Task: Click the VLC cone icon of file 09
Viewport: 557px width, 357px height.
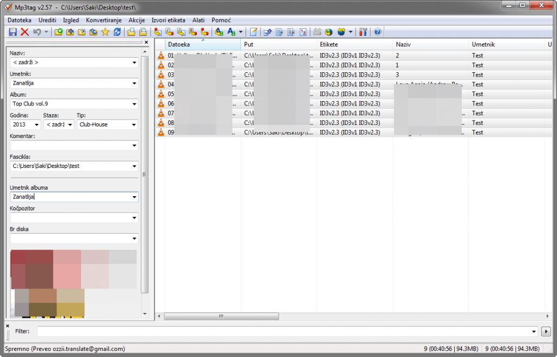Action: coord(161,132)
